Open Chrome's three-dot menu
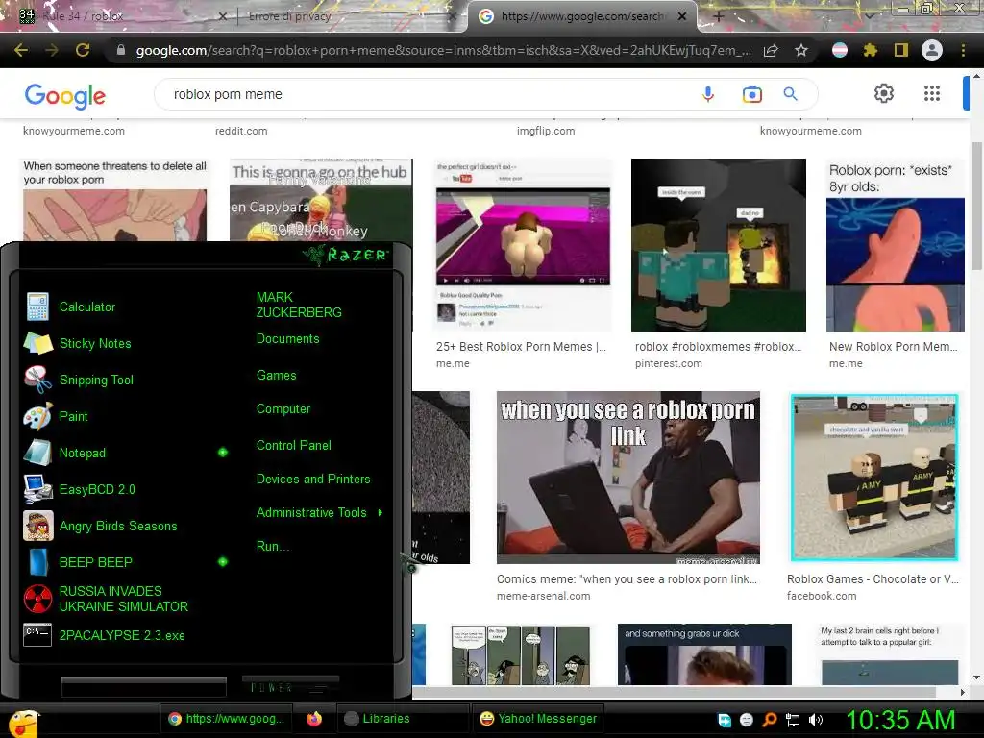Screen dimensions: 984x738 (963, 50)
